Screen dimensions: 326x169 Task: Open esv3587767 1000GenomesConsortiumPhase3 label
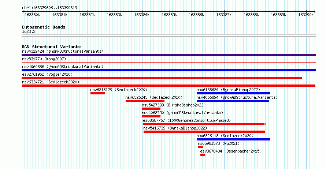tap(187, 120)
